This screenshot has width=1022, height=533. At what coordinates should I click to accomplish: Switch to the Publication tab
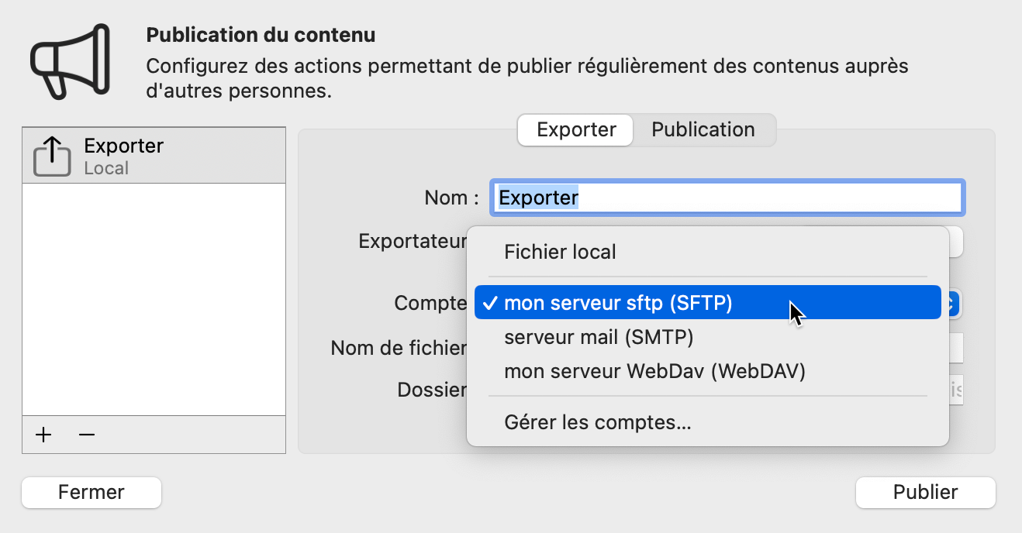point(703,129)
